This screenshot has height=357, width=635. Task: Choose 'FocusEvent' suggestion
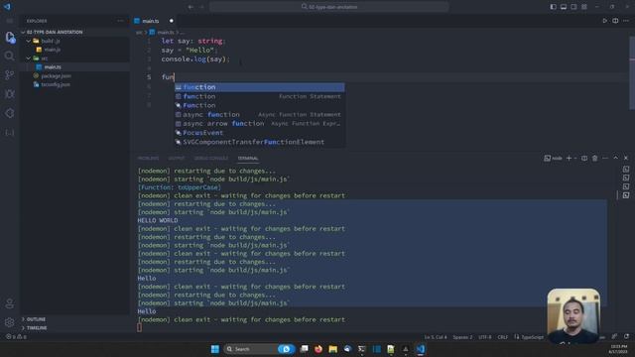[260, 133]
